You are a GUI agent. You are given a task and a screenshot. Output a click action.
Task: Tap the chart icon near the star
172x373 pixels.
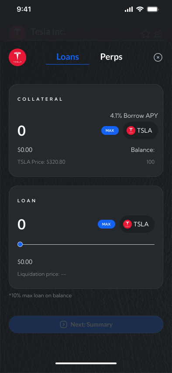(x=158, y=34)
